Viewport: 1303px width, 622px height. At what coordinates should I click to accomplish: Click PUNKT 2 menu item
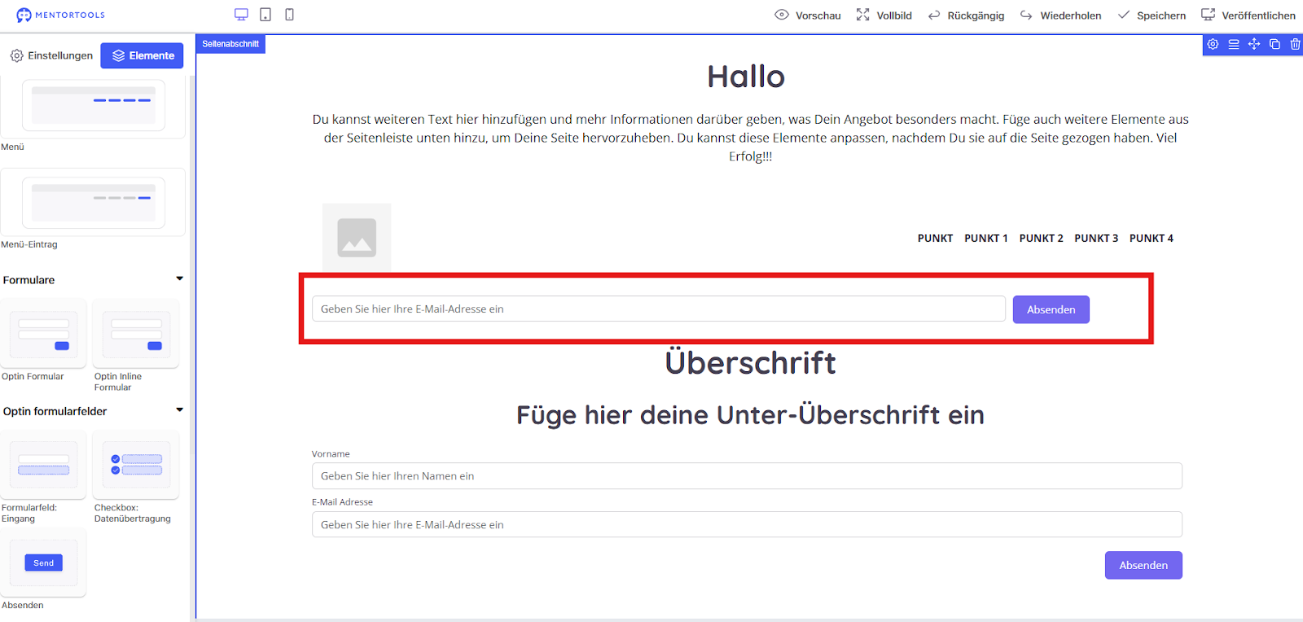[1041, 239]
